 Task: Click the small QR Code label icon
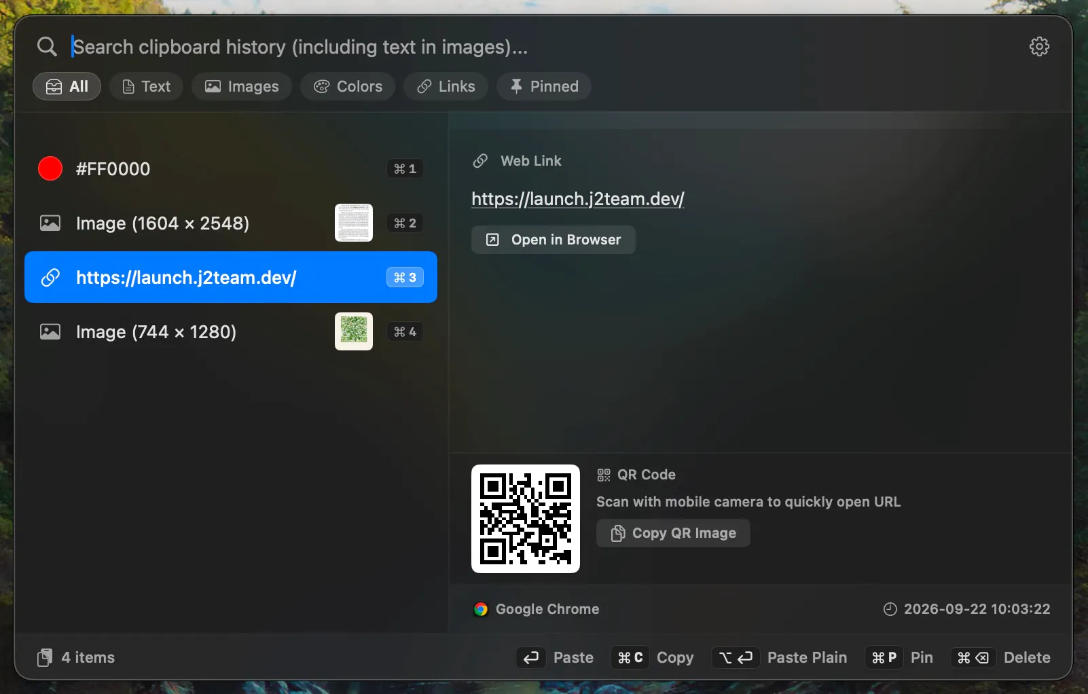604,475
